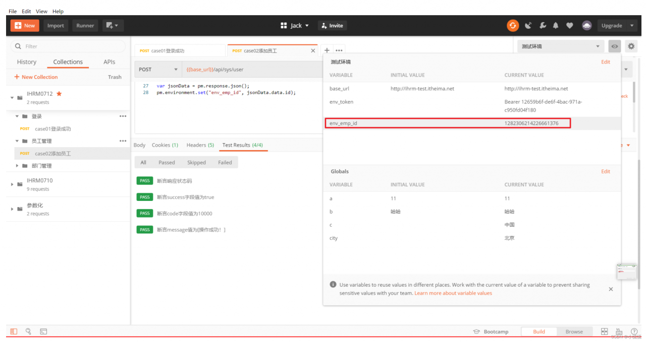The height and width of the screenshot is (342, 646).
Task: Open the POST method dropdown
Action: (x=158, y=70)
